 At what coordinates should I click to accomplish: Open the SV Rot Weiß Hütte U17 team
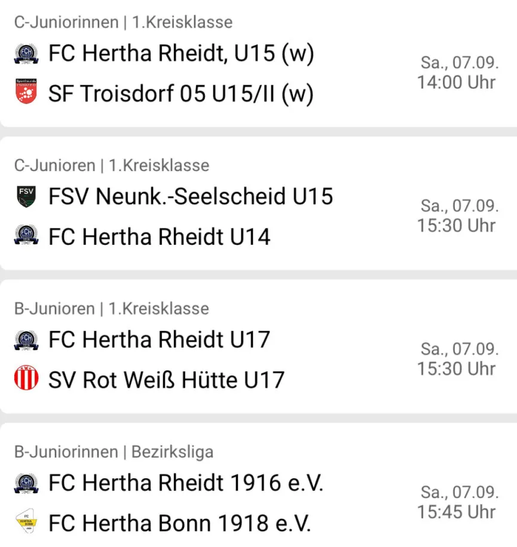click(x=167, y=379)
